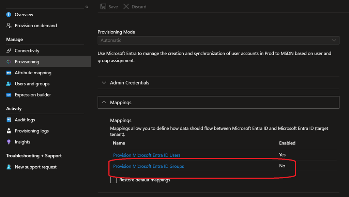The image size is (349, 197).
Task: Select Provisioning in the sidebar menu
Action: pyautogui.click(x=27, y=62)
